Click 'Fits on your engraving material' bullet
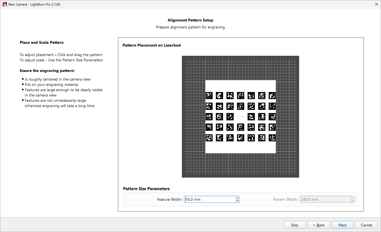The image size is (381, 232). point(52,84)
